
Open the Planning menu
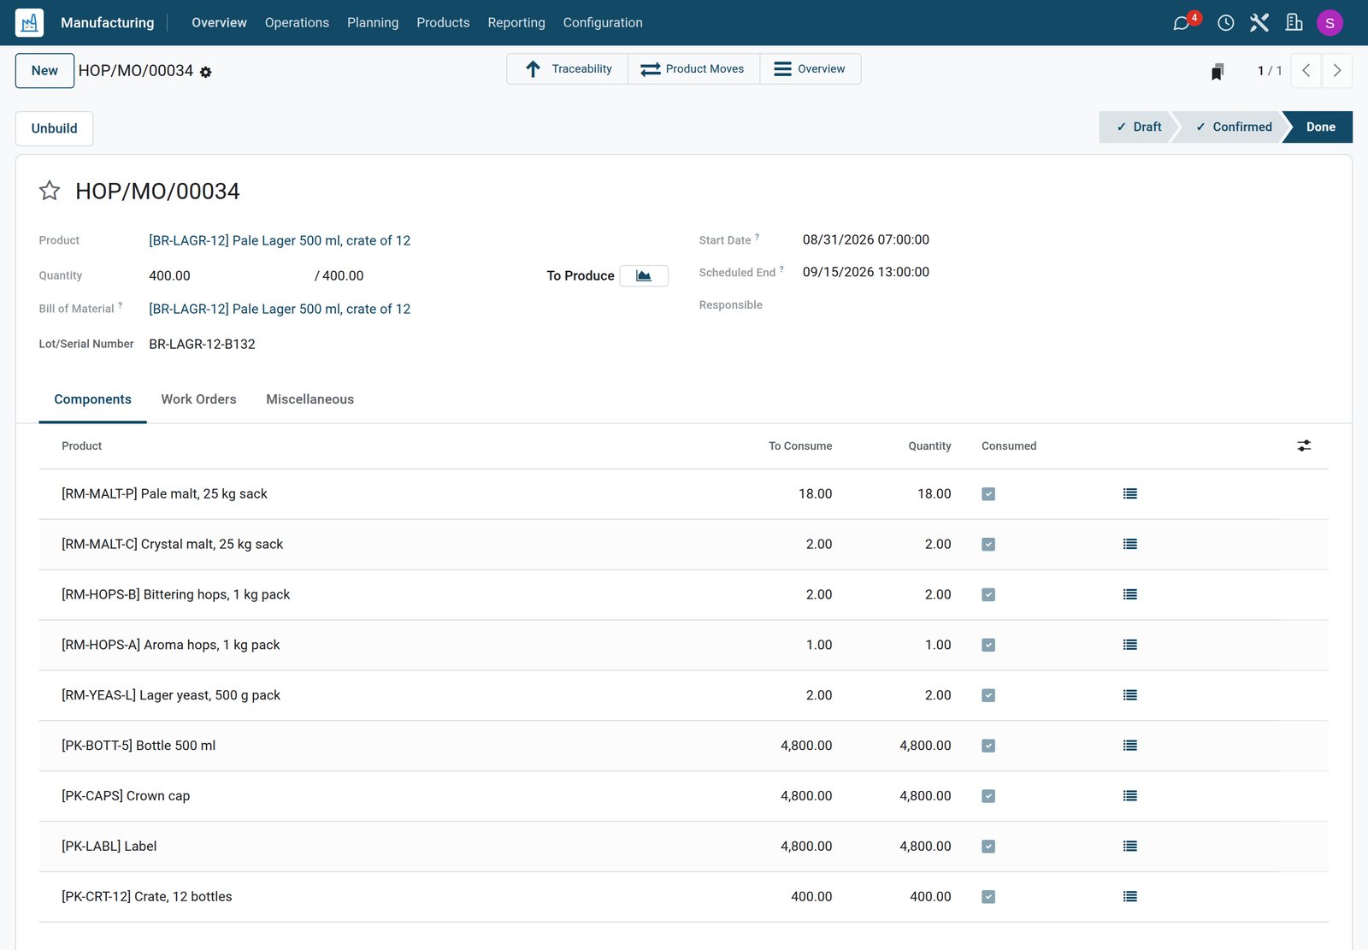373,22
